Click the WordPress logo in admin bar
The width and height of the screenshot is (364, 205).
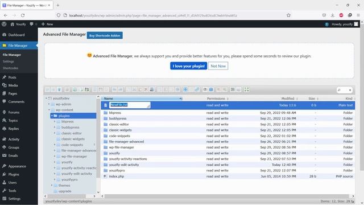pos(4,24)
